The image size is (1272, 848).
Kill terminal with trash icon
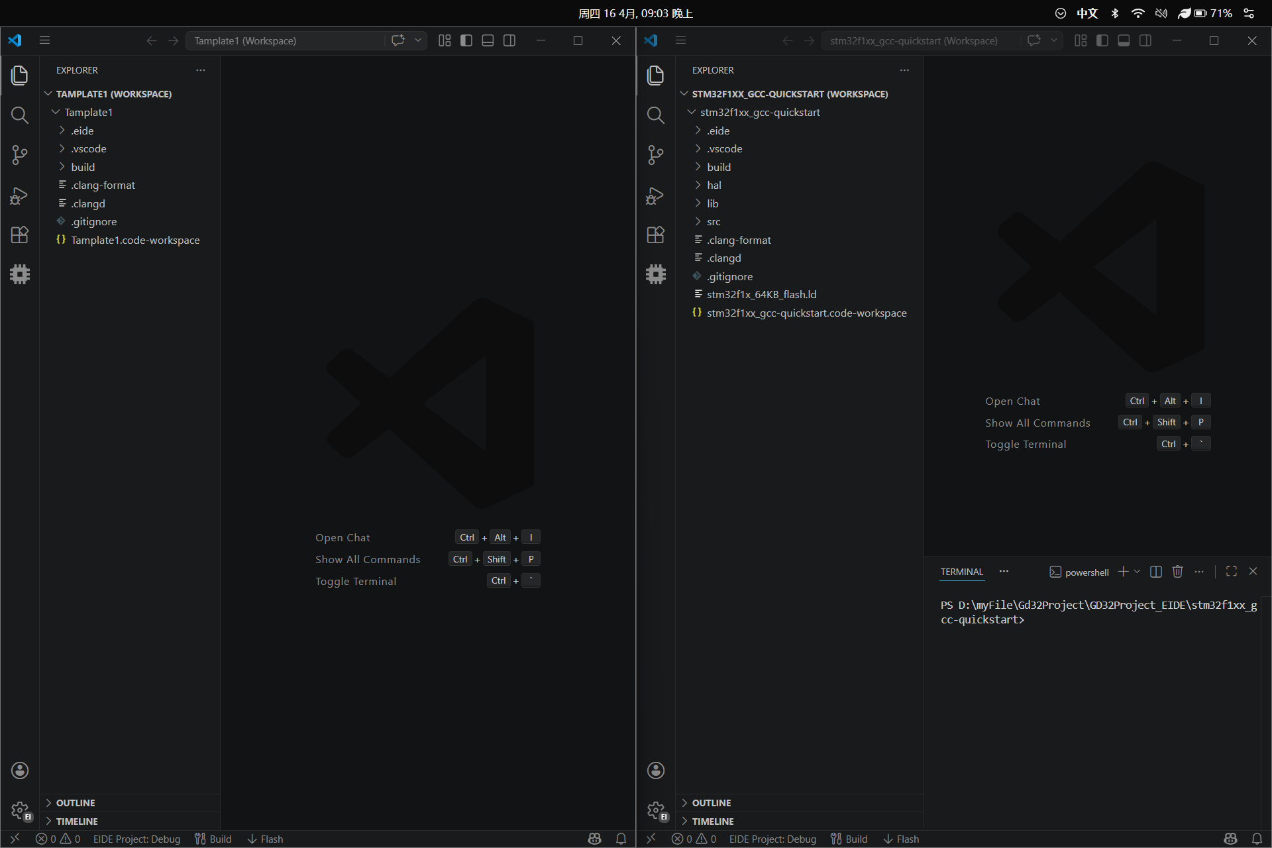pos(1177,571)
